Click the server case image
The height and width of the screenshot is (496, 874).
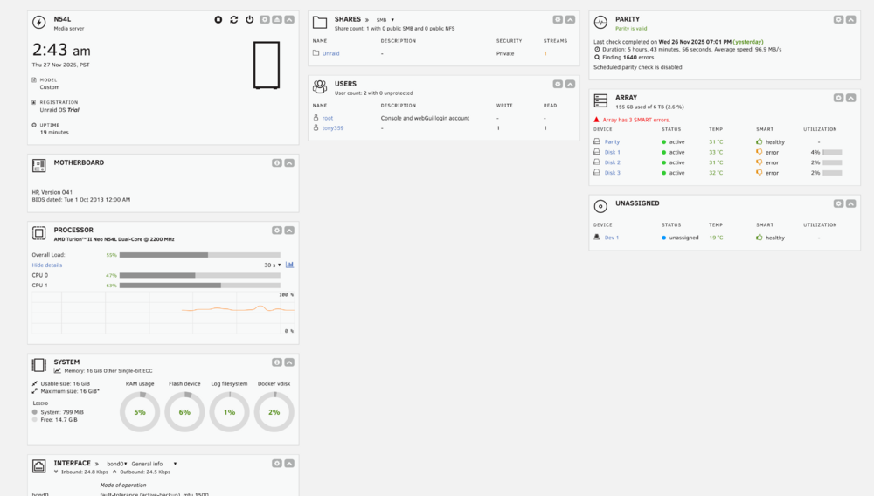[267, 65]
